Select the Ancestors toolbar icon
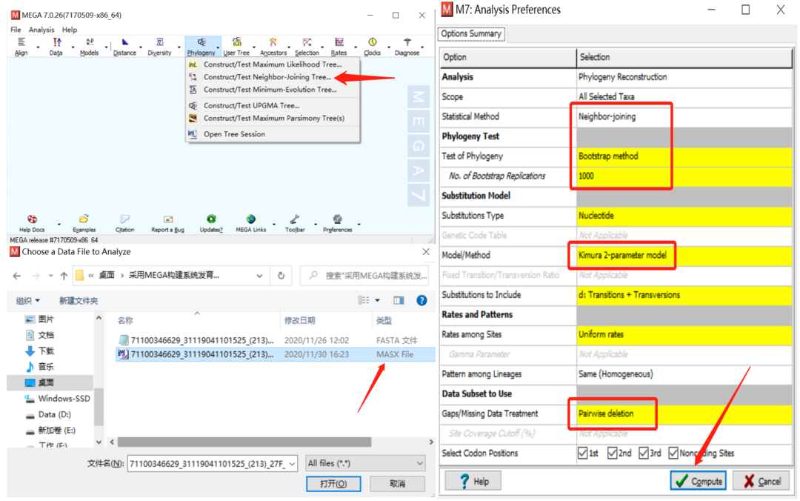 point(273,46)
